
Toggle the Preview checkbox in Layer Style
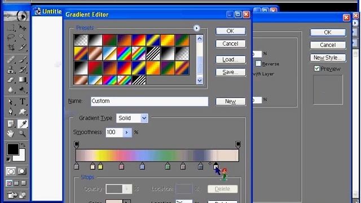(x=317, y=68)
